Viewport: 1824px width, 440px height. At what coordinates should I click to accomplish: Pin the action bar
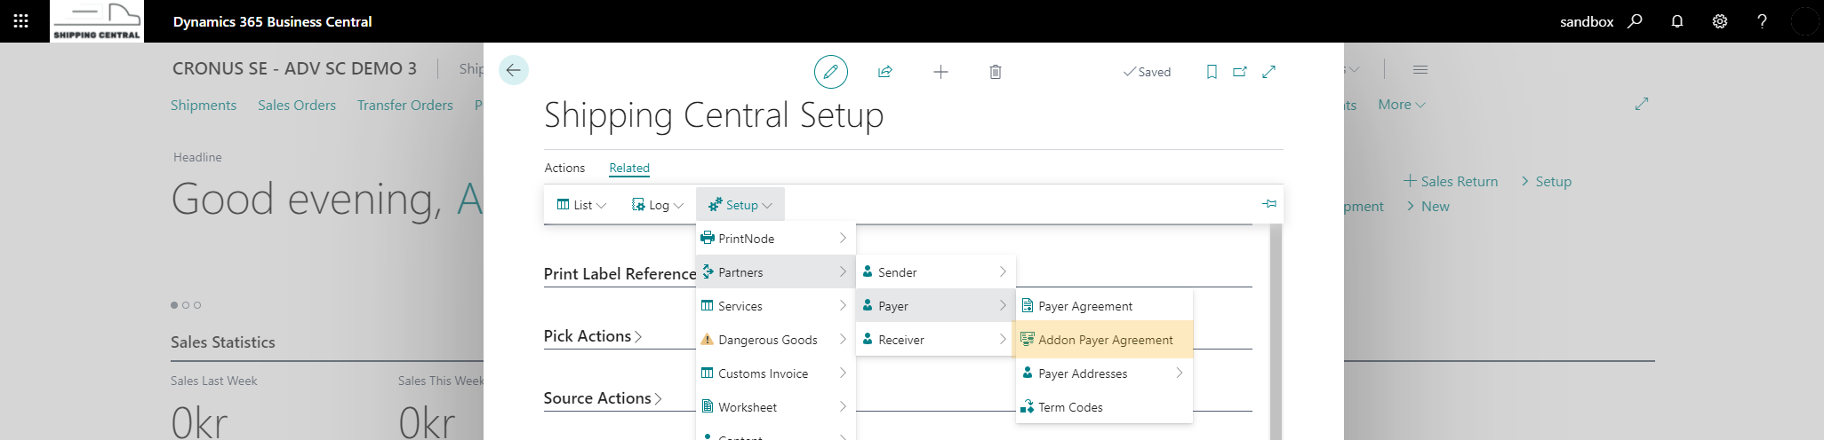pyautogui.click(x=1269, y=204)
